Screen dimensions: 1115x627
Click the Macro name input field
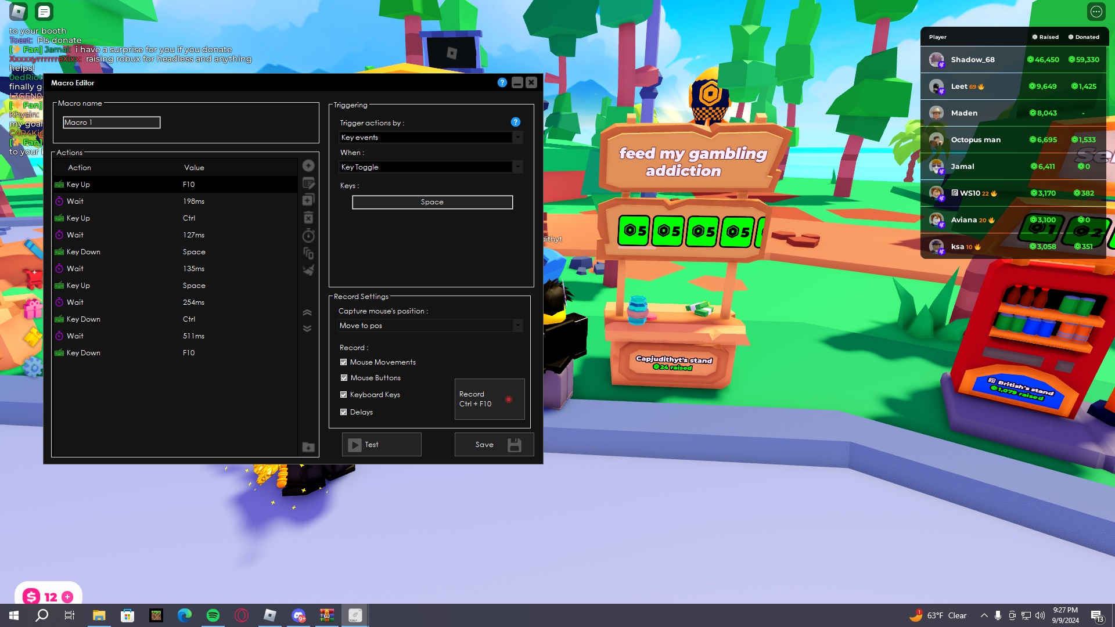tap(111, 122)
